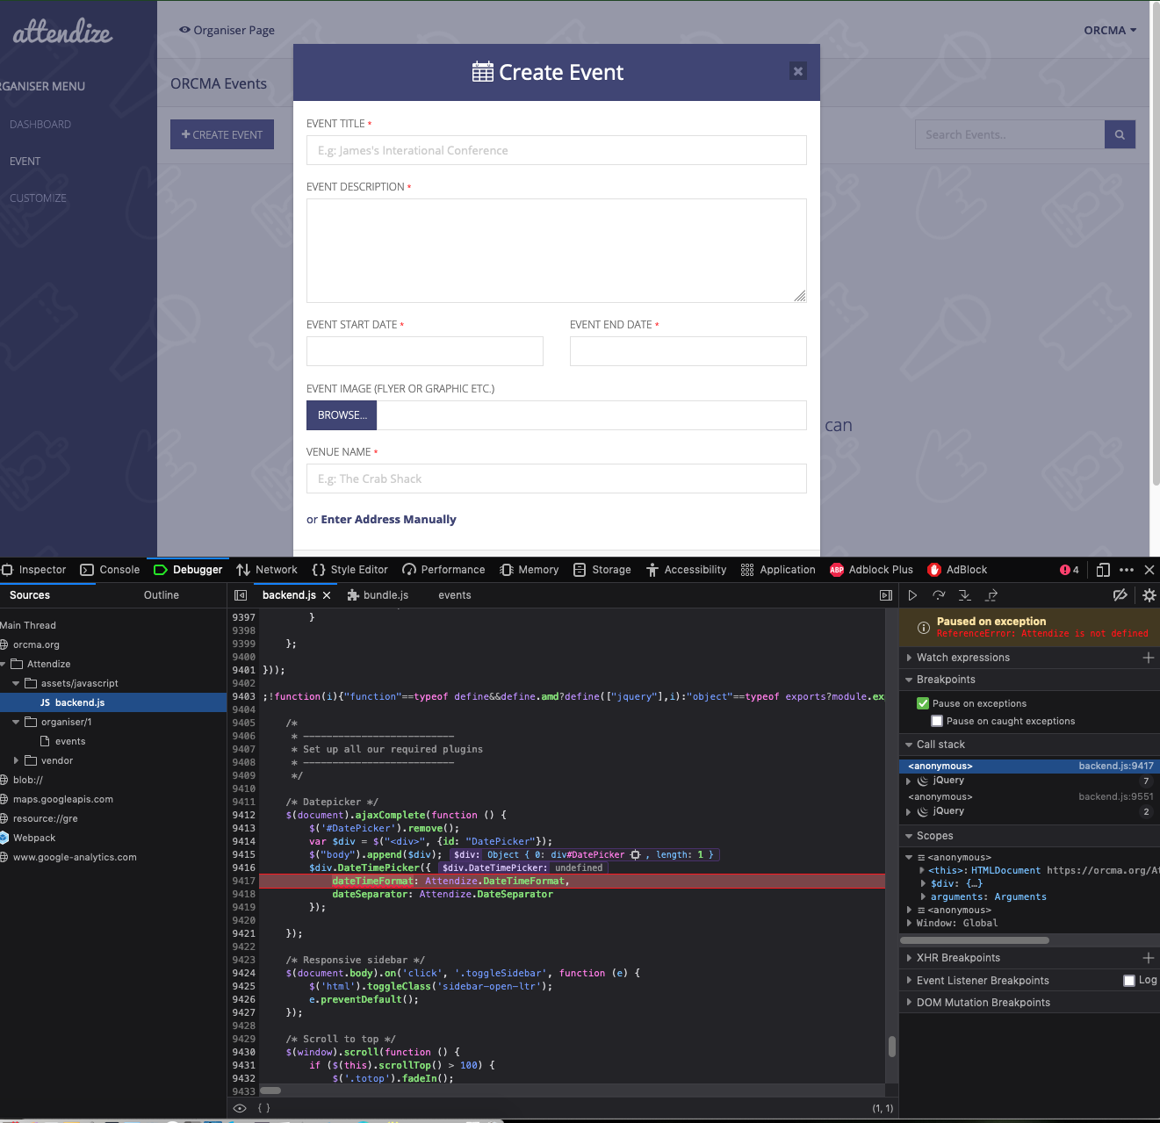The height and width of the screenshot is (1123, 1160).
Task: Disable Pause on exceptions
Action: [x=923, y=702]
